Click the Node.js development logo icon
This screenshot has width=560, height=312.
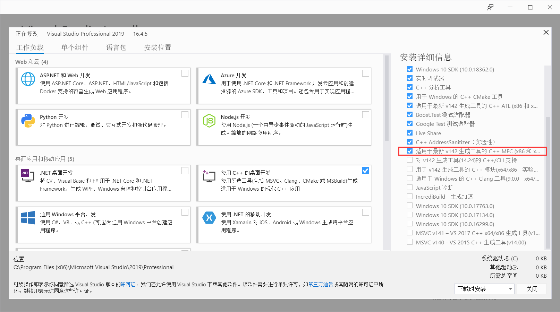209,121
